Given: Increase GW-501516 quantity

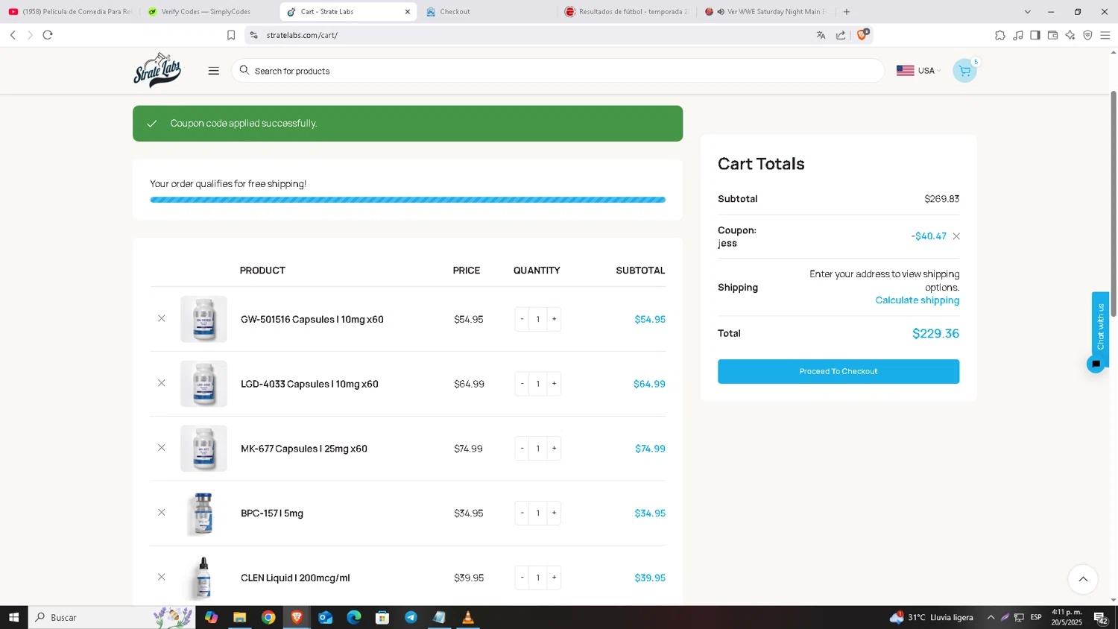Looking at the screenshot, I should [x=554, y=319].
